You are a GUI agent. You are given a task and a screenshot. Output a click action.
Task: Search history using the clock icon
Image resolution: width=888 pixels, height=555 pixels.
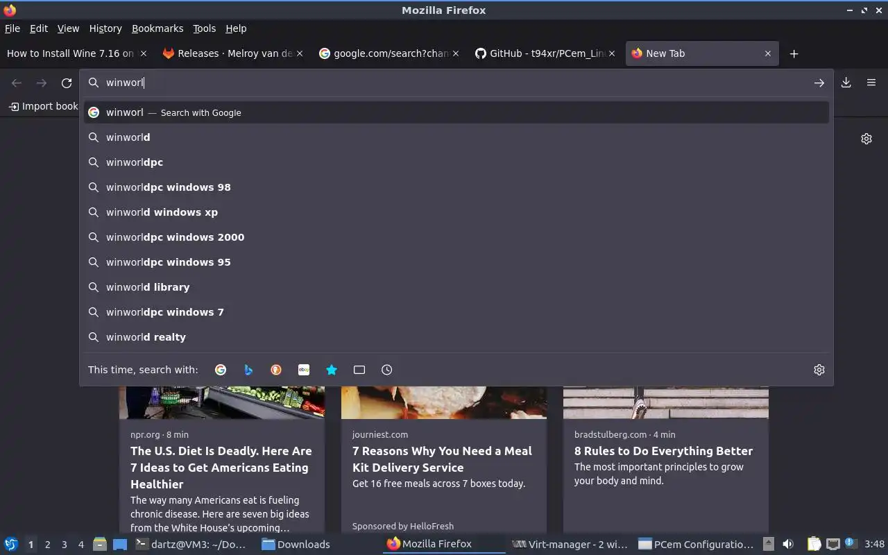tap(387, 370)
